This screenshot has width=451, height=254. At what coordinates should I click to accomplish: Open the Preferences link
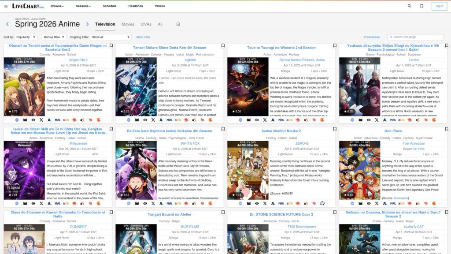coord(372,37)
